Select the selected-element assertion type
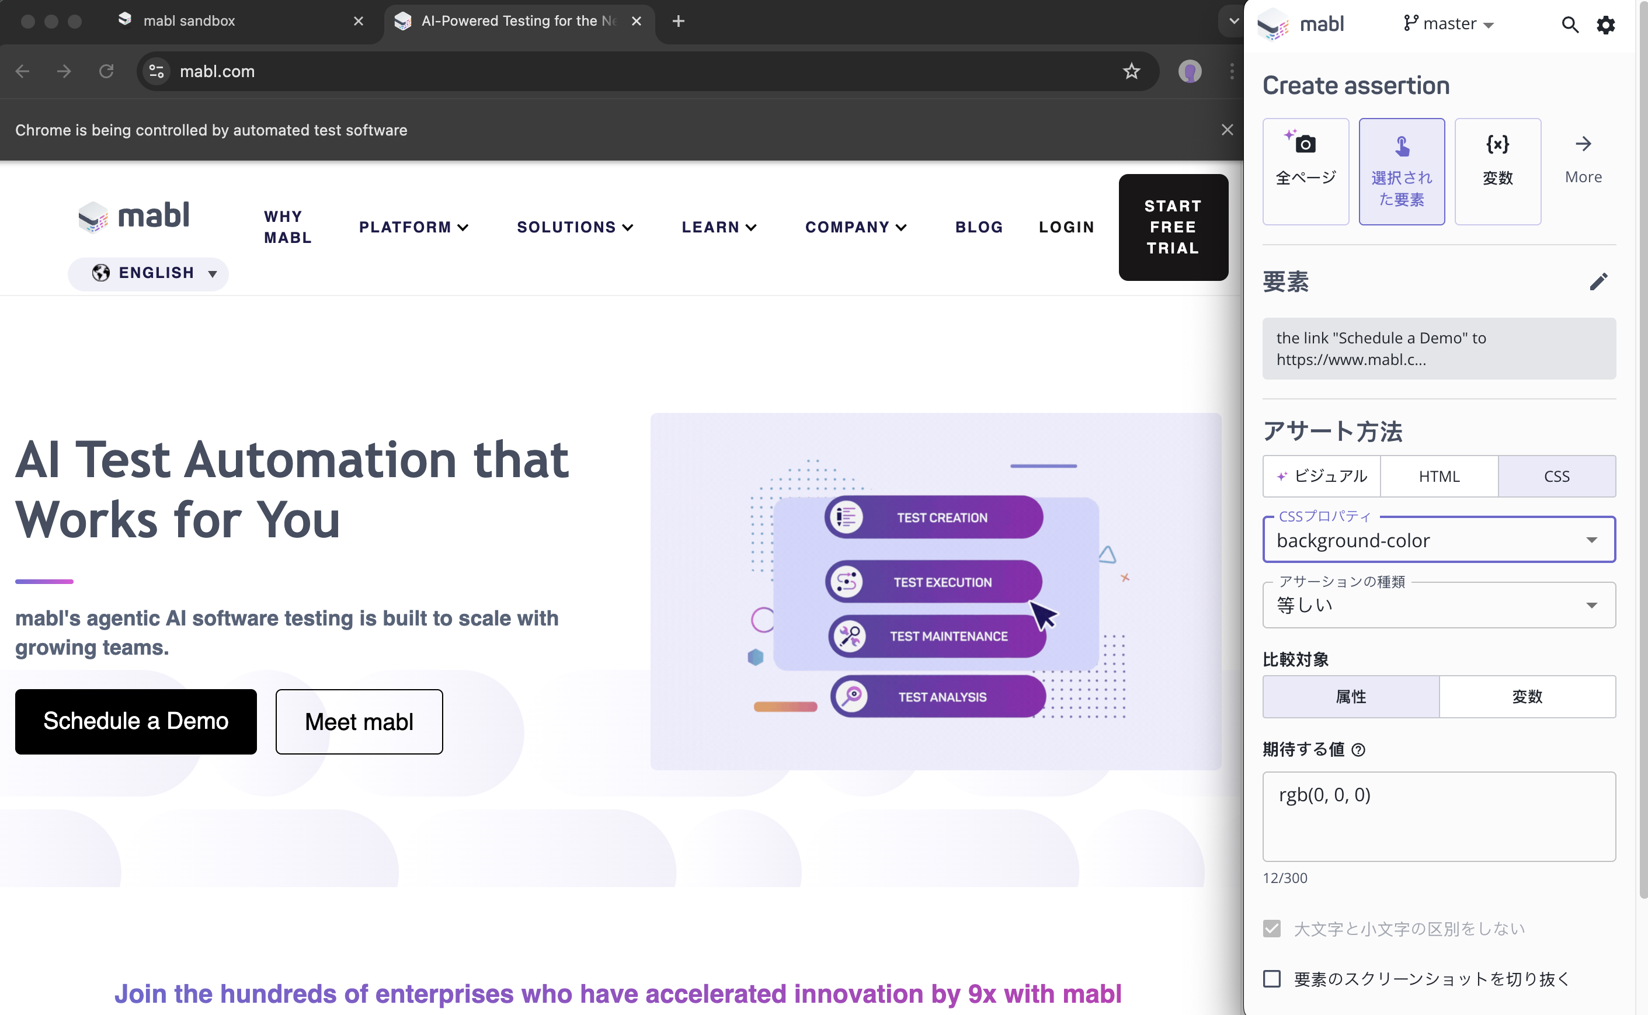Viewport: 1648px width, 1015px height. pos(1401,171)
